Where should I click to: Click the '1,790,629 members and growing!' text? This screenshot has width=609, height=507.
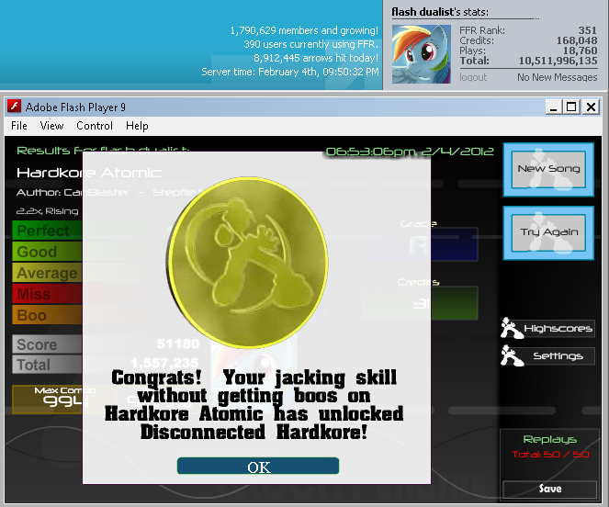(x=304, y=30)
